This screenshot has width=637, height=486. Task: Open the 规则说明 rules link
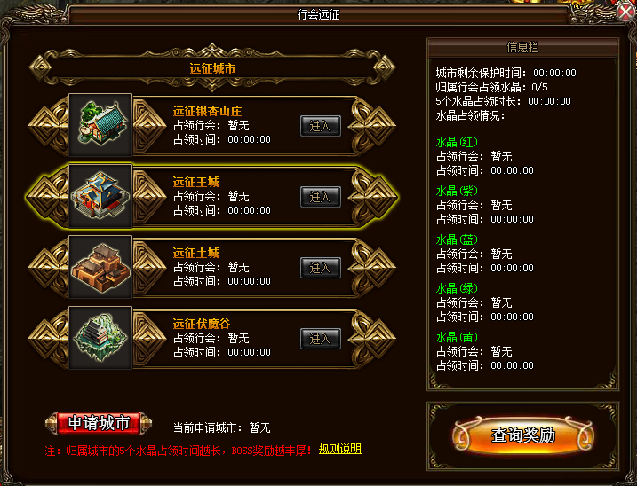pyautogui.click(x=340, y=449)
